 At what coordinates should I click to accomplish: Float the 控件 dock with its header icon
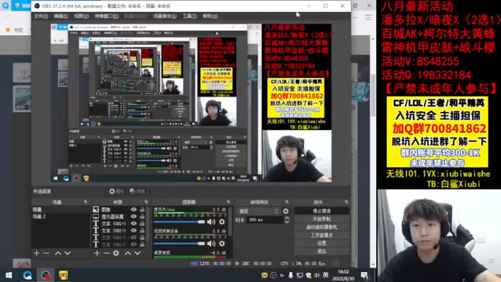(346, 202)
